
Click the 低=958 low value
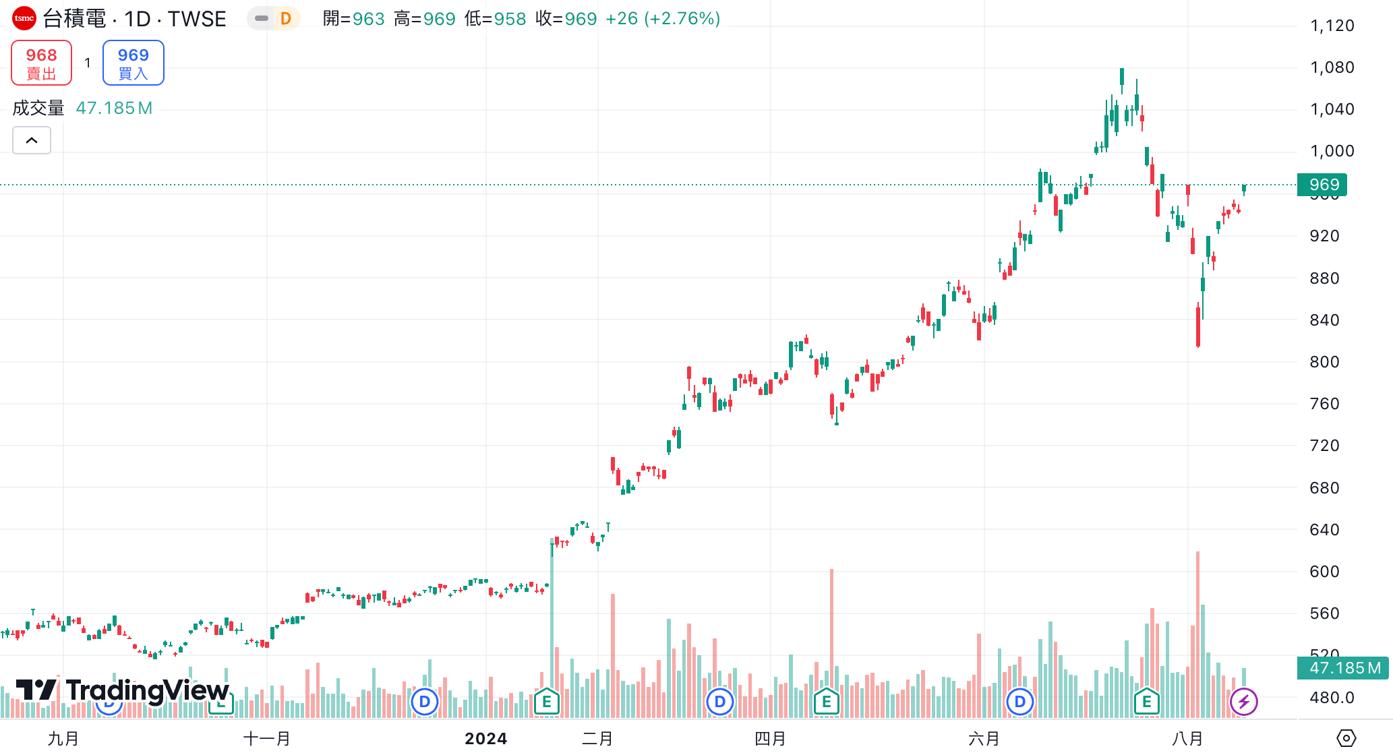tap(496, 18)
